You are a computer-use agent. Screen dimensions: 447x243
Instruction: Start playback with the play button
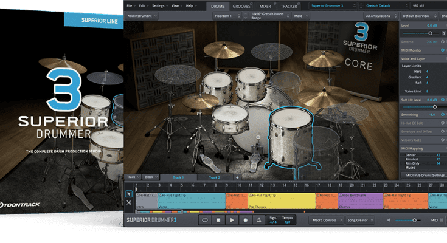[232, 219]
